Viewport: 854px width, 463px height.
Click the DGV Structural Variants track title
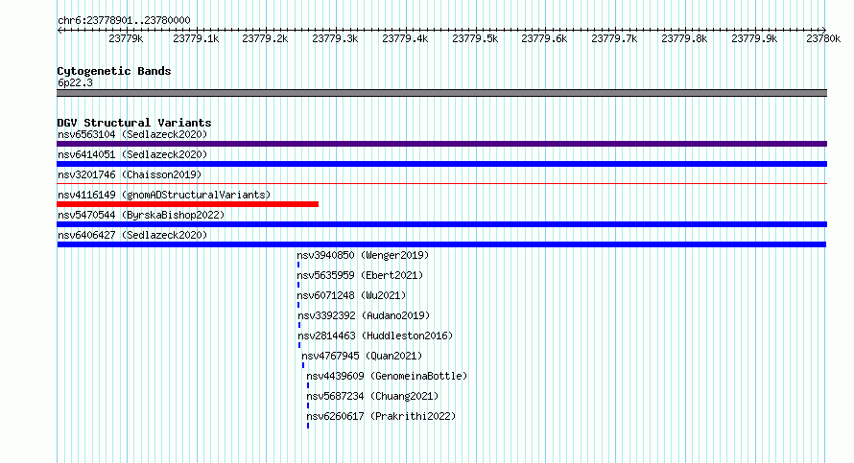coord(134,123)
